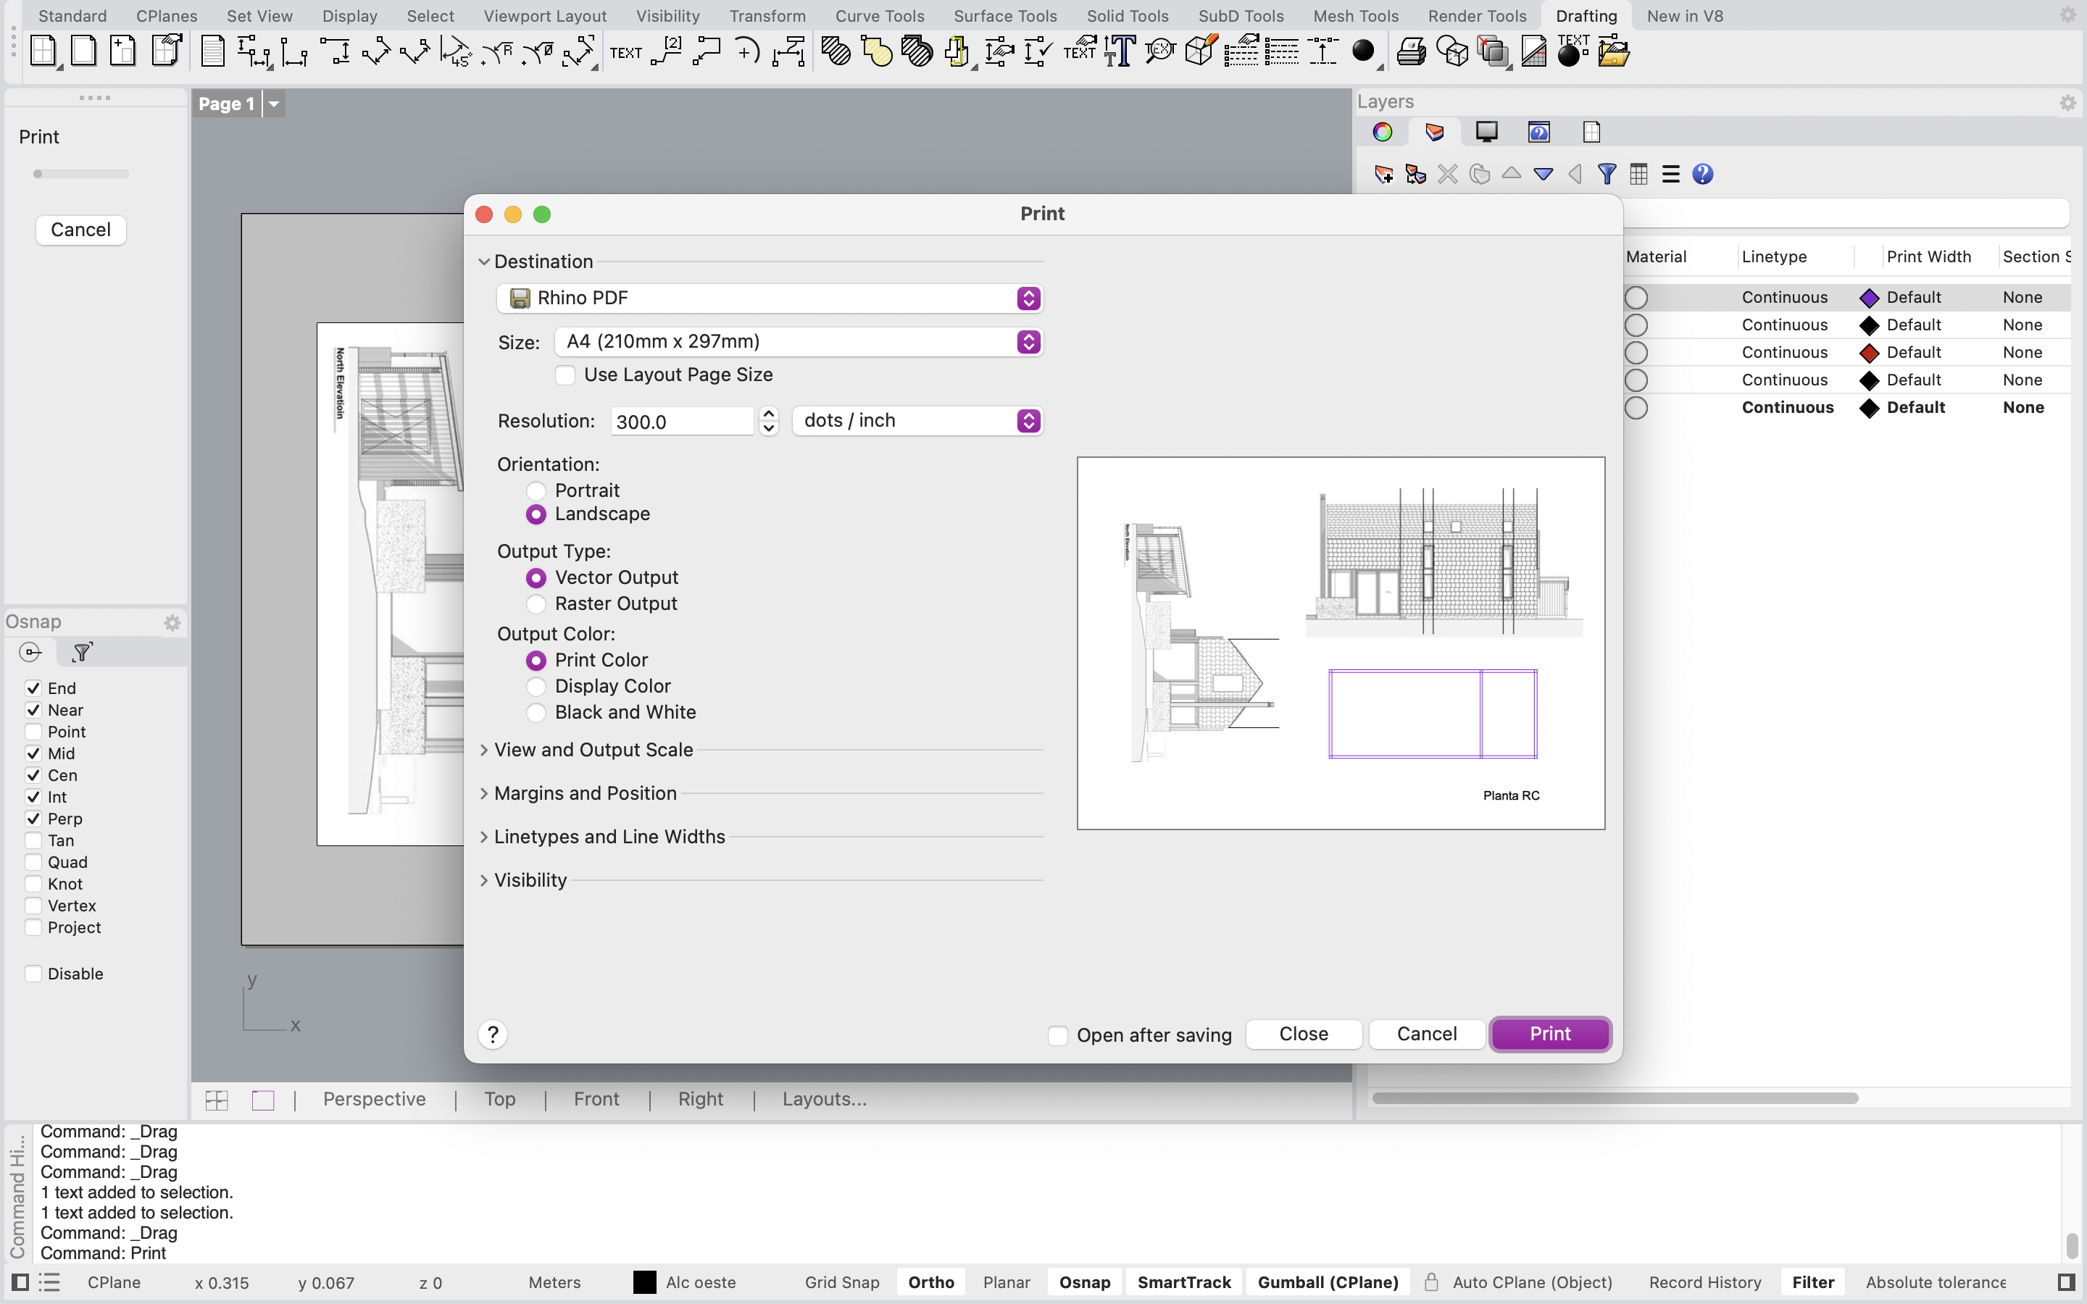Image resolution: width=2087 pixels, height=1304 pixels.
Task: Click the red print width swatch diamond
Action: point(1869,353)
